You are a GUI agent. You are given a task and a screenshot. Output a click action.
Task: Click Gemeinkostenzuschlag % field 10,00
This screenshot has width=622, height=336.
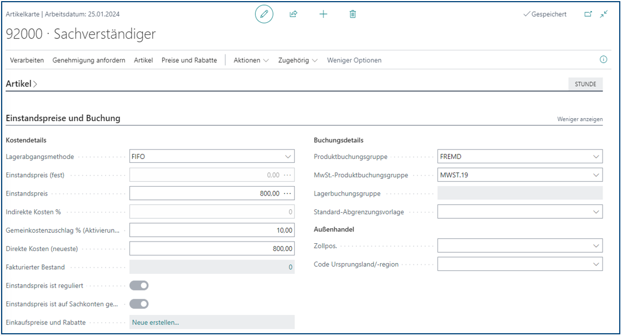pos(212,230)
